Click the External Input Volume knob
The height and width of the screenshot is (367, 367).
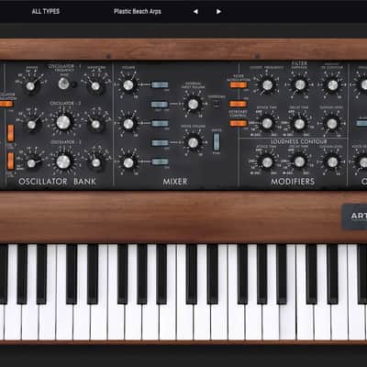pos(193,105)
